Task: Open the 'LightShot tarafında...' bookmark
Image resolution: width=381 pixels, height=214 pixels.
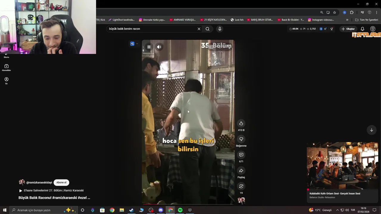Action: 121,20
